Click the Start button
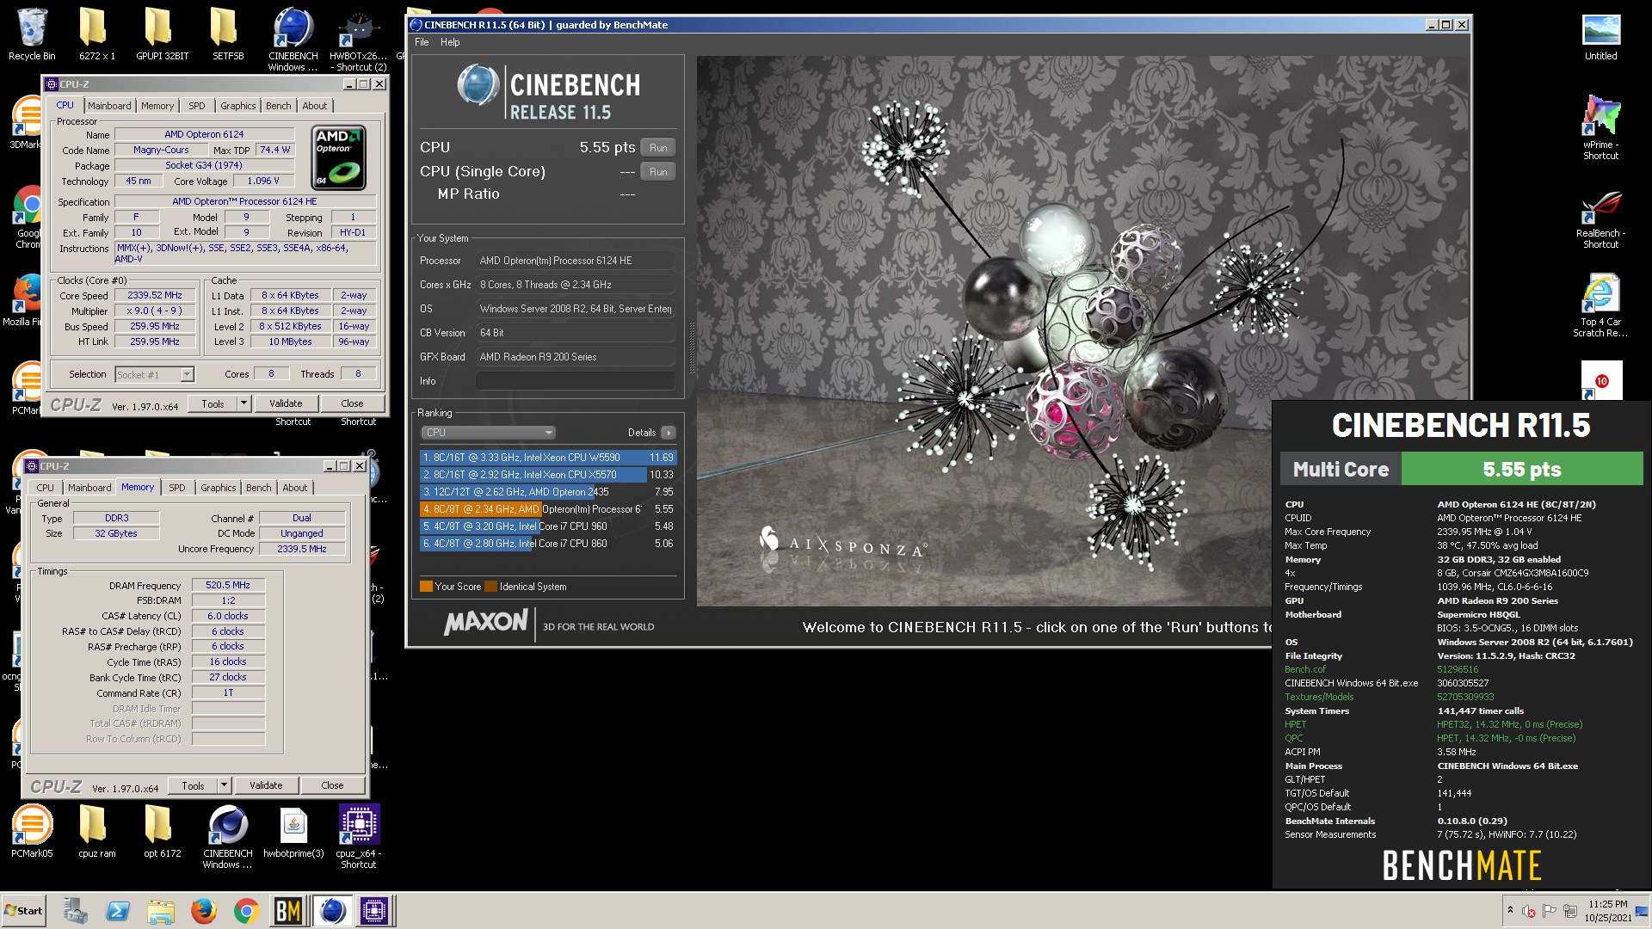The width and height of the screenshot is (1652, 929). [23, 910]
